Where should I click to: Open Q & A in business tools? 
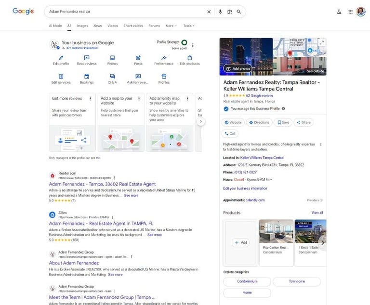[112, 79]
